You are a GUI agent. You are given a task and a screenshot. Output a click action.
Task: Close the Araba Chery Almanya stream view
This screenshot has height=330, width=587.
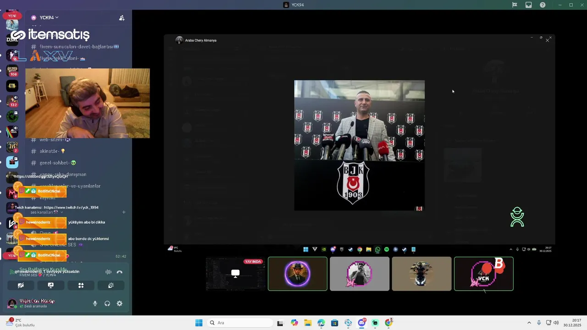[547, 40]
